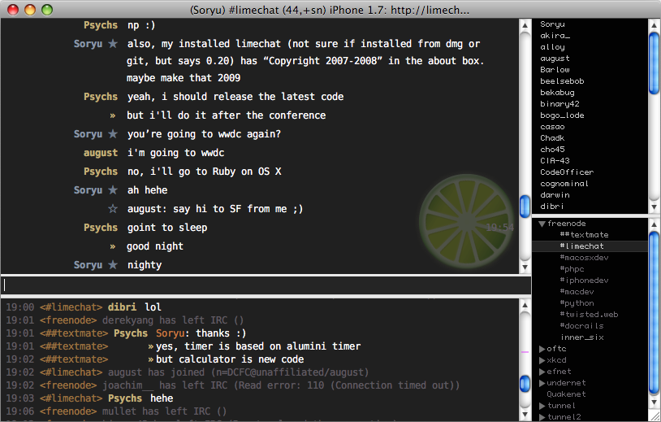Select user casao in member list
This screenshot has width=661, height=422.
[x=552, y=127]
